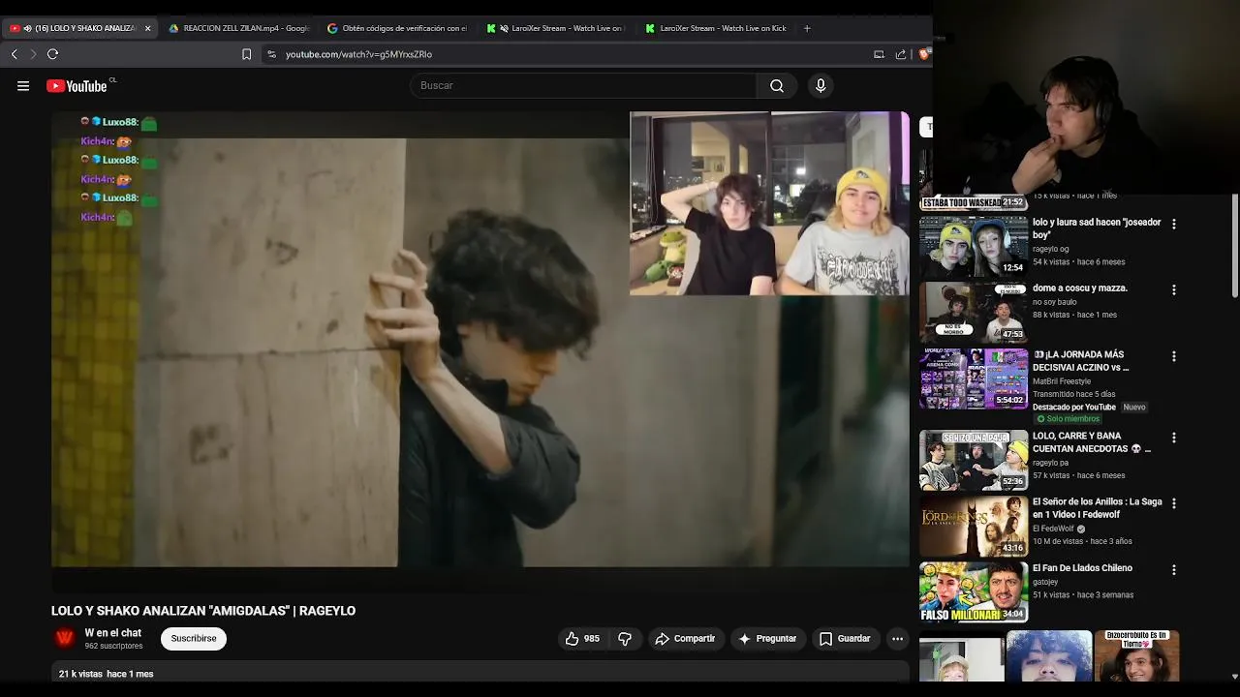Click the scrollbar down arrow
The height and width of the screenshot is (697, 1240).
[x=1234, y=676]
